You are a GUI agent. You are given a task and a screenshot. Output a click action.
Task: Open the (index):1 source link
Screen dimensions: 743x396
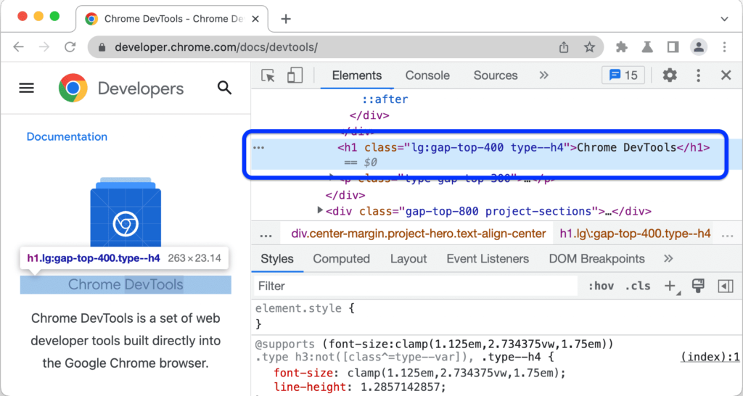tap(710, 357)
